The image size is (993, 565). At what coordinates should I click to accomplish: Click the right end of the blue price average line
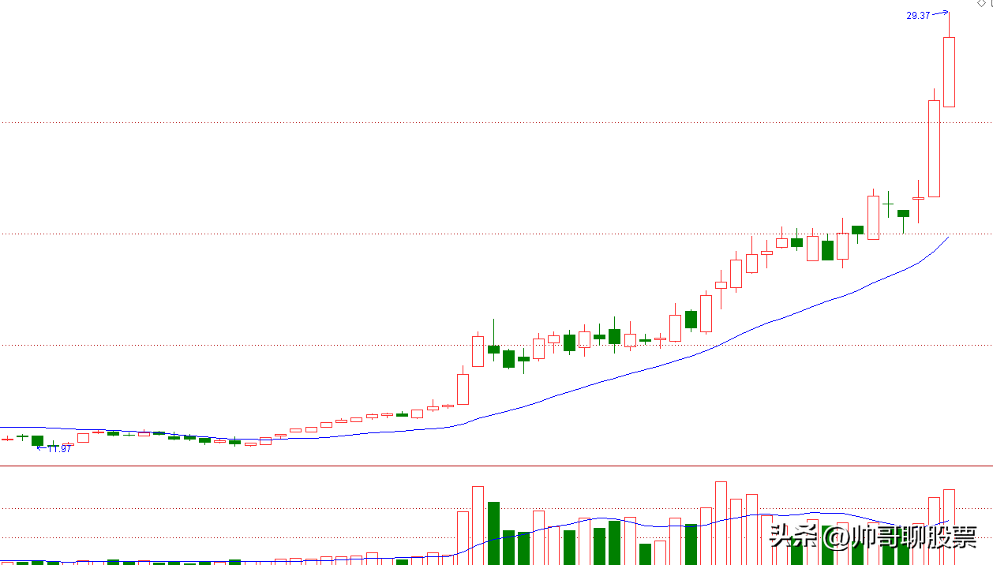tap(947, 237)
